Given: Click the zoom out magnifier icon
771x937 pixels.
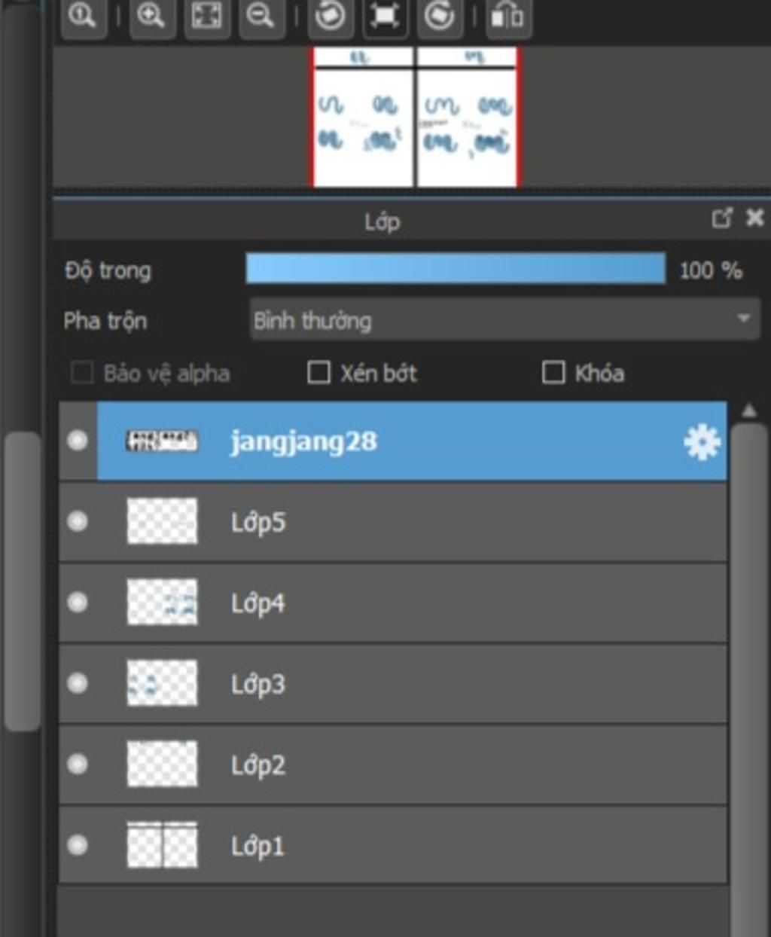Looking at the screenshot, I should (261, 16).
